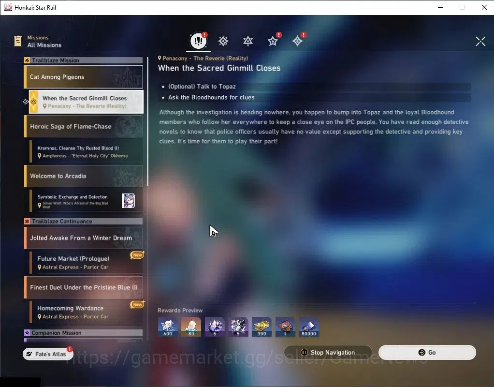Select Kremnos, Cleanse Thy Rusted Blood mission

86,152
